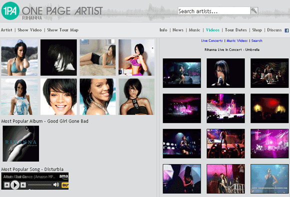Screen dimensions: 290x197
Task: Open the Facebook icon in navigation
Action: point(286,30)
